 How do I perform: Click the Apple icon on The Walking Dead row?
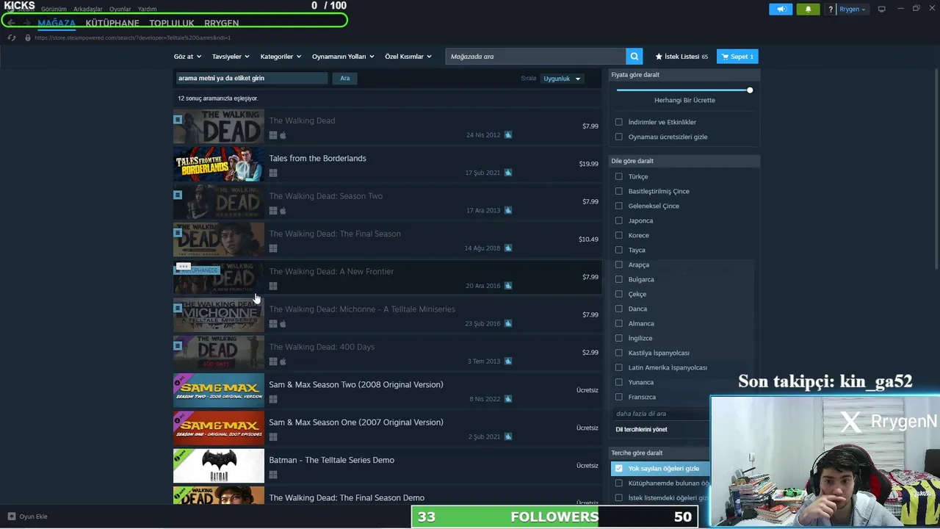(x=283, y=135)
